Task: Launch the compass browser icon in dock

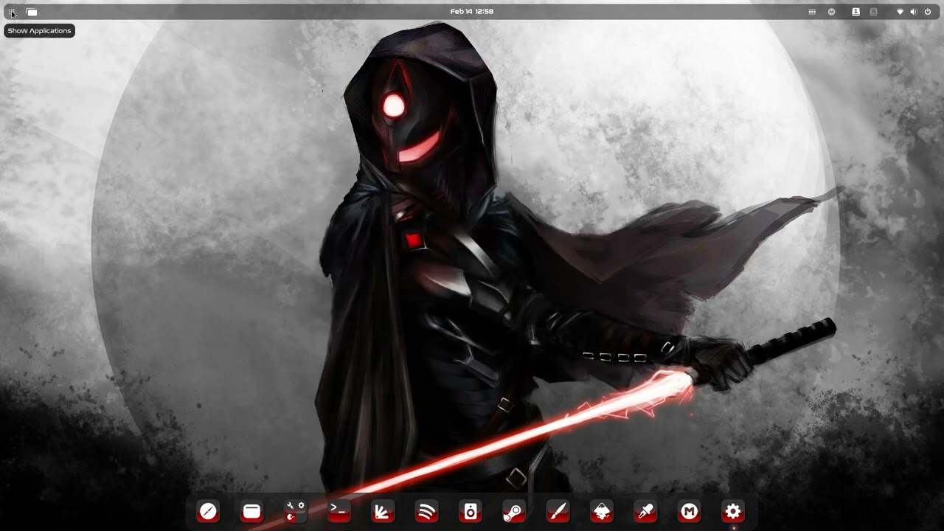Action: click(x=208, y=511)
